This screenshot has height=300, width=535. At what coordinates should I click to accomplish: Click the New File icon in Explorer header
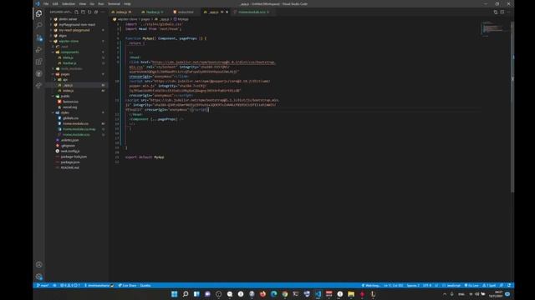[x=76, y=12]
